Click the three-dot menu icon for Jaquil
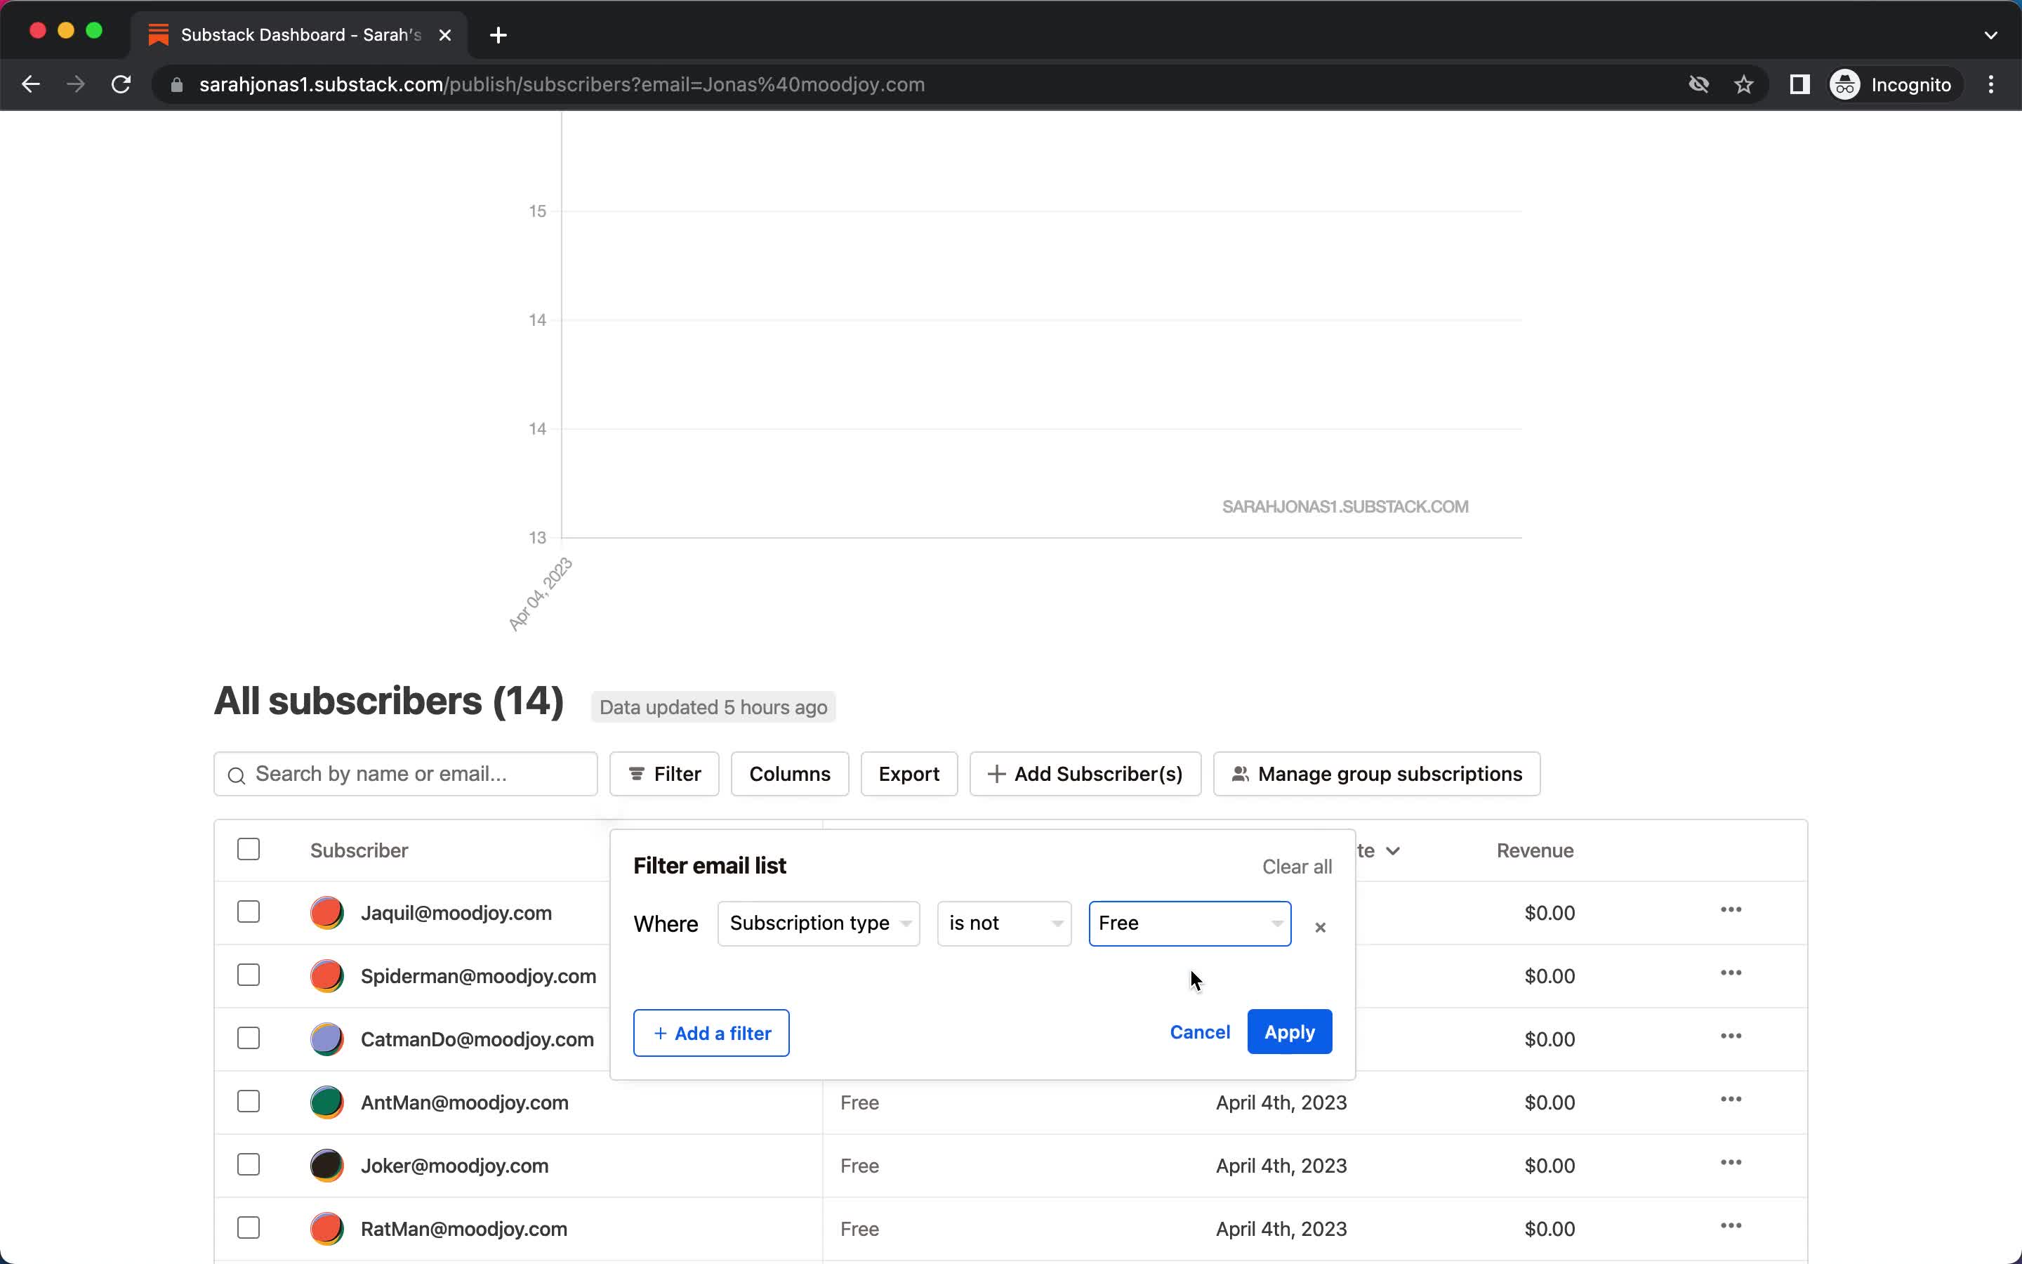This screenshot has width=2022, height=1264. click(1731, 911)
